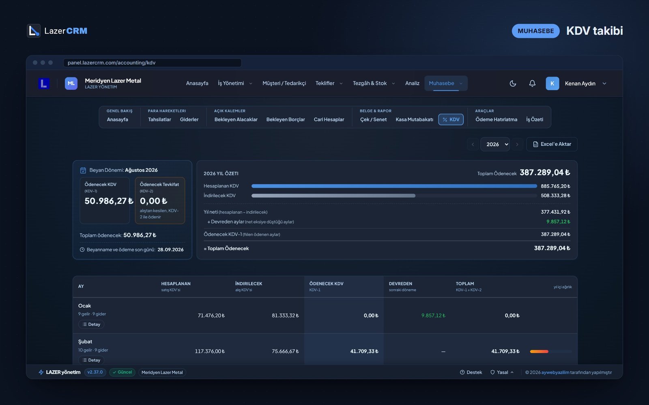Click the Excel'e Aktar export button
The height and width of the screenshot is (405, 649).
(552, 144)
